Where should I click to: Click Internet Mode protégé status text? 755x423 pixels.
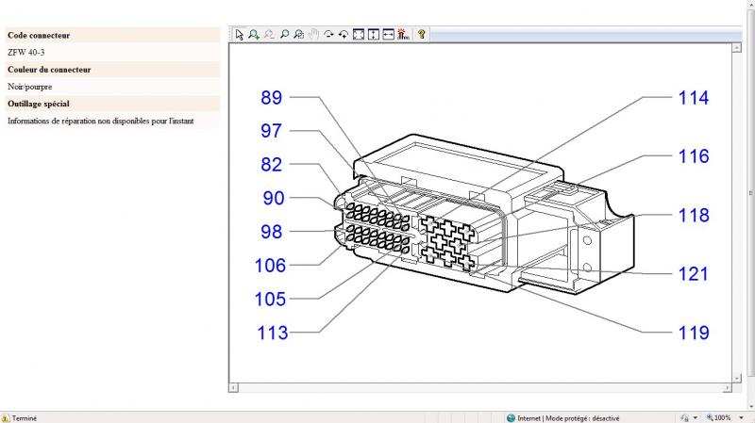click(x=568, y=418)
